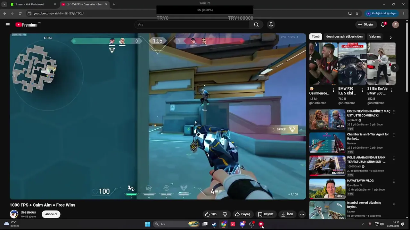
Task: Go to YouTube Premium home logo
Action: click(x=26, y=25)
